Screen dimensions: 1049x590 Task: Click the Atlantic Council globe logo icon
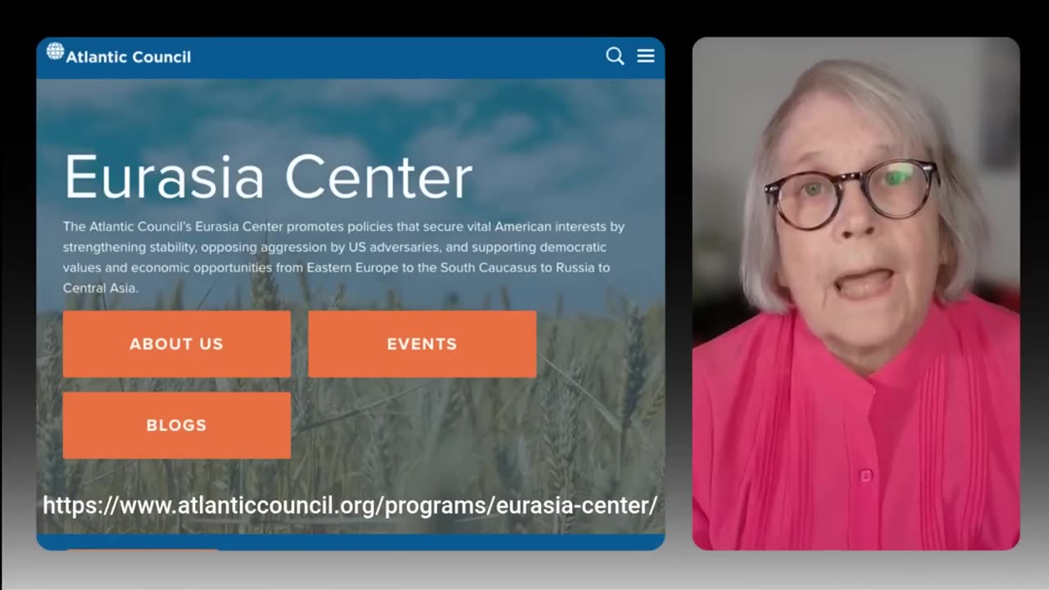click(x=55, y=51)
